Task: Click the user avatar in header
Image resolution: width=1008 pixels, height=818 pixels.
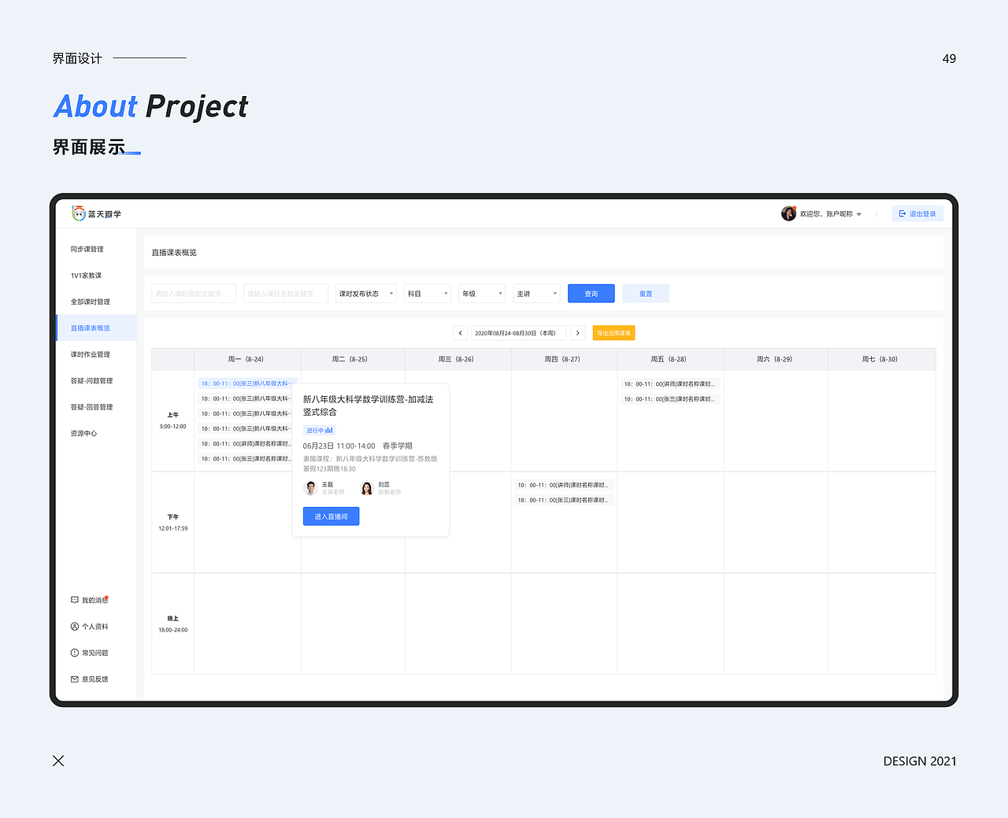Action: [788, 213]
